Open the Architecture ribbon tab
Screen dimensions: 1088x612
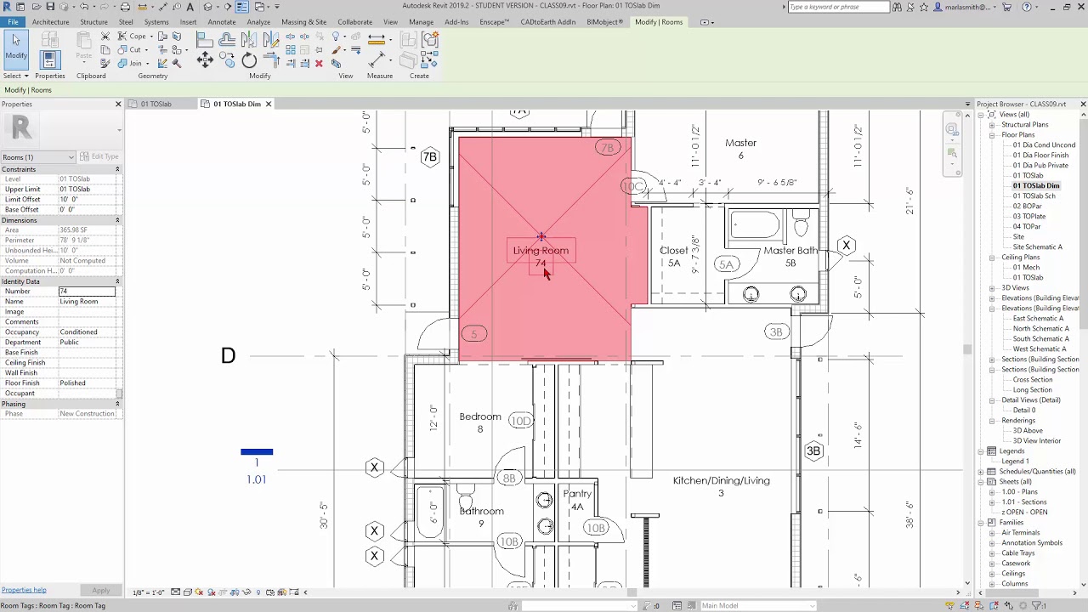pyautogui.click(x=51, y=22)
